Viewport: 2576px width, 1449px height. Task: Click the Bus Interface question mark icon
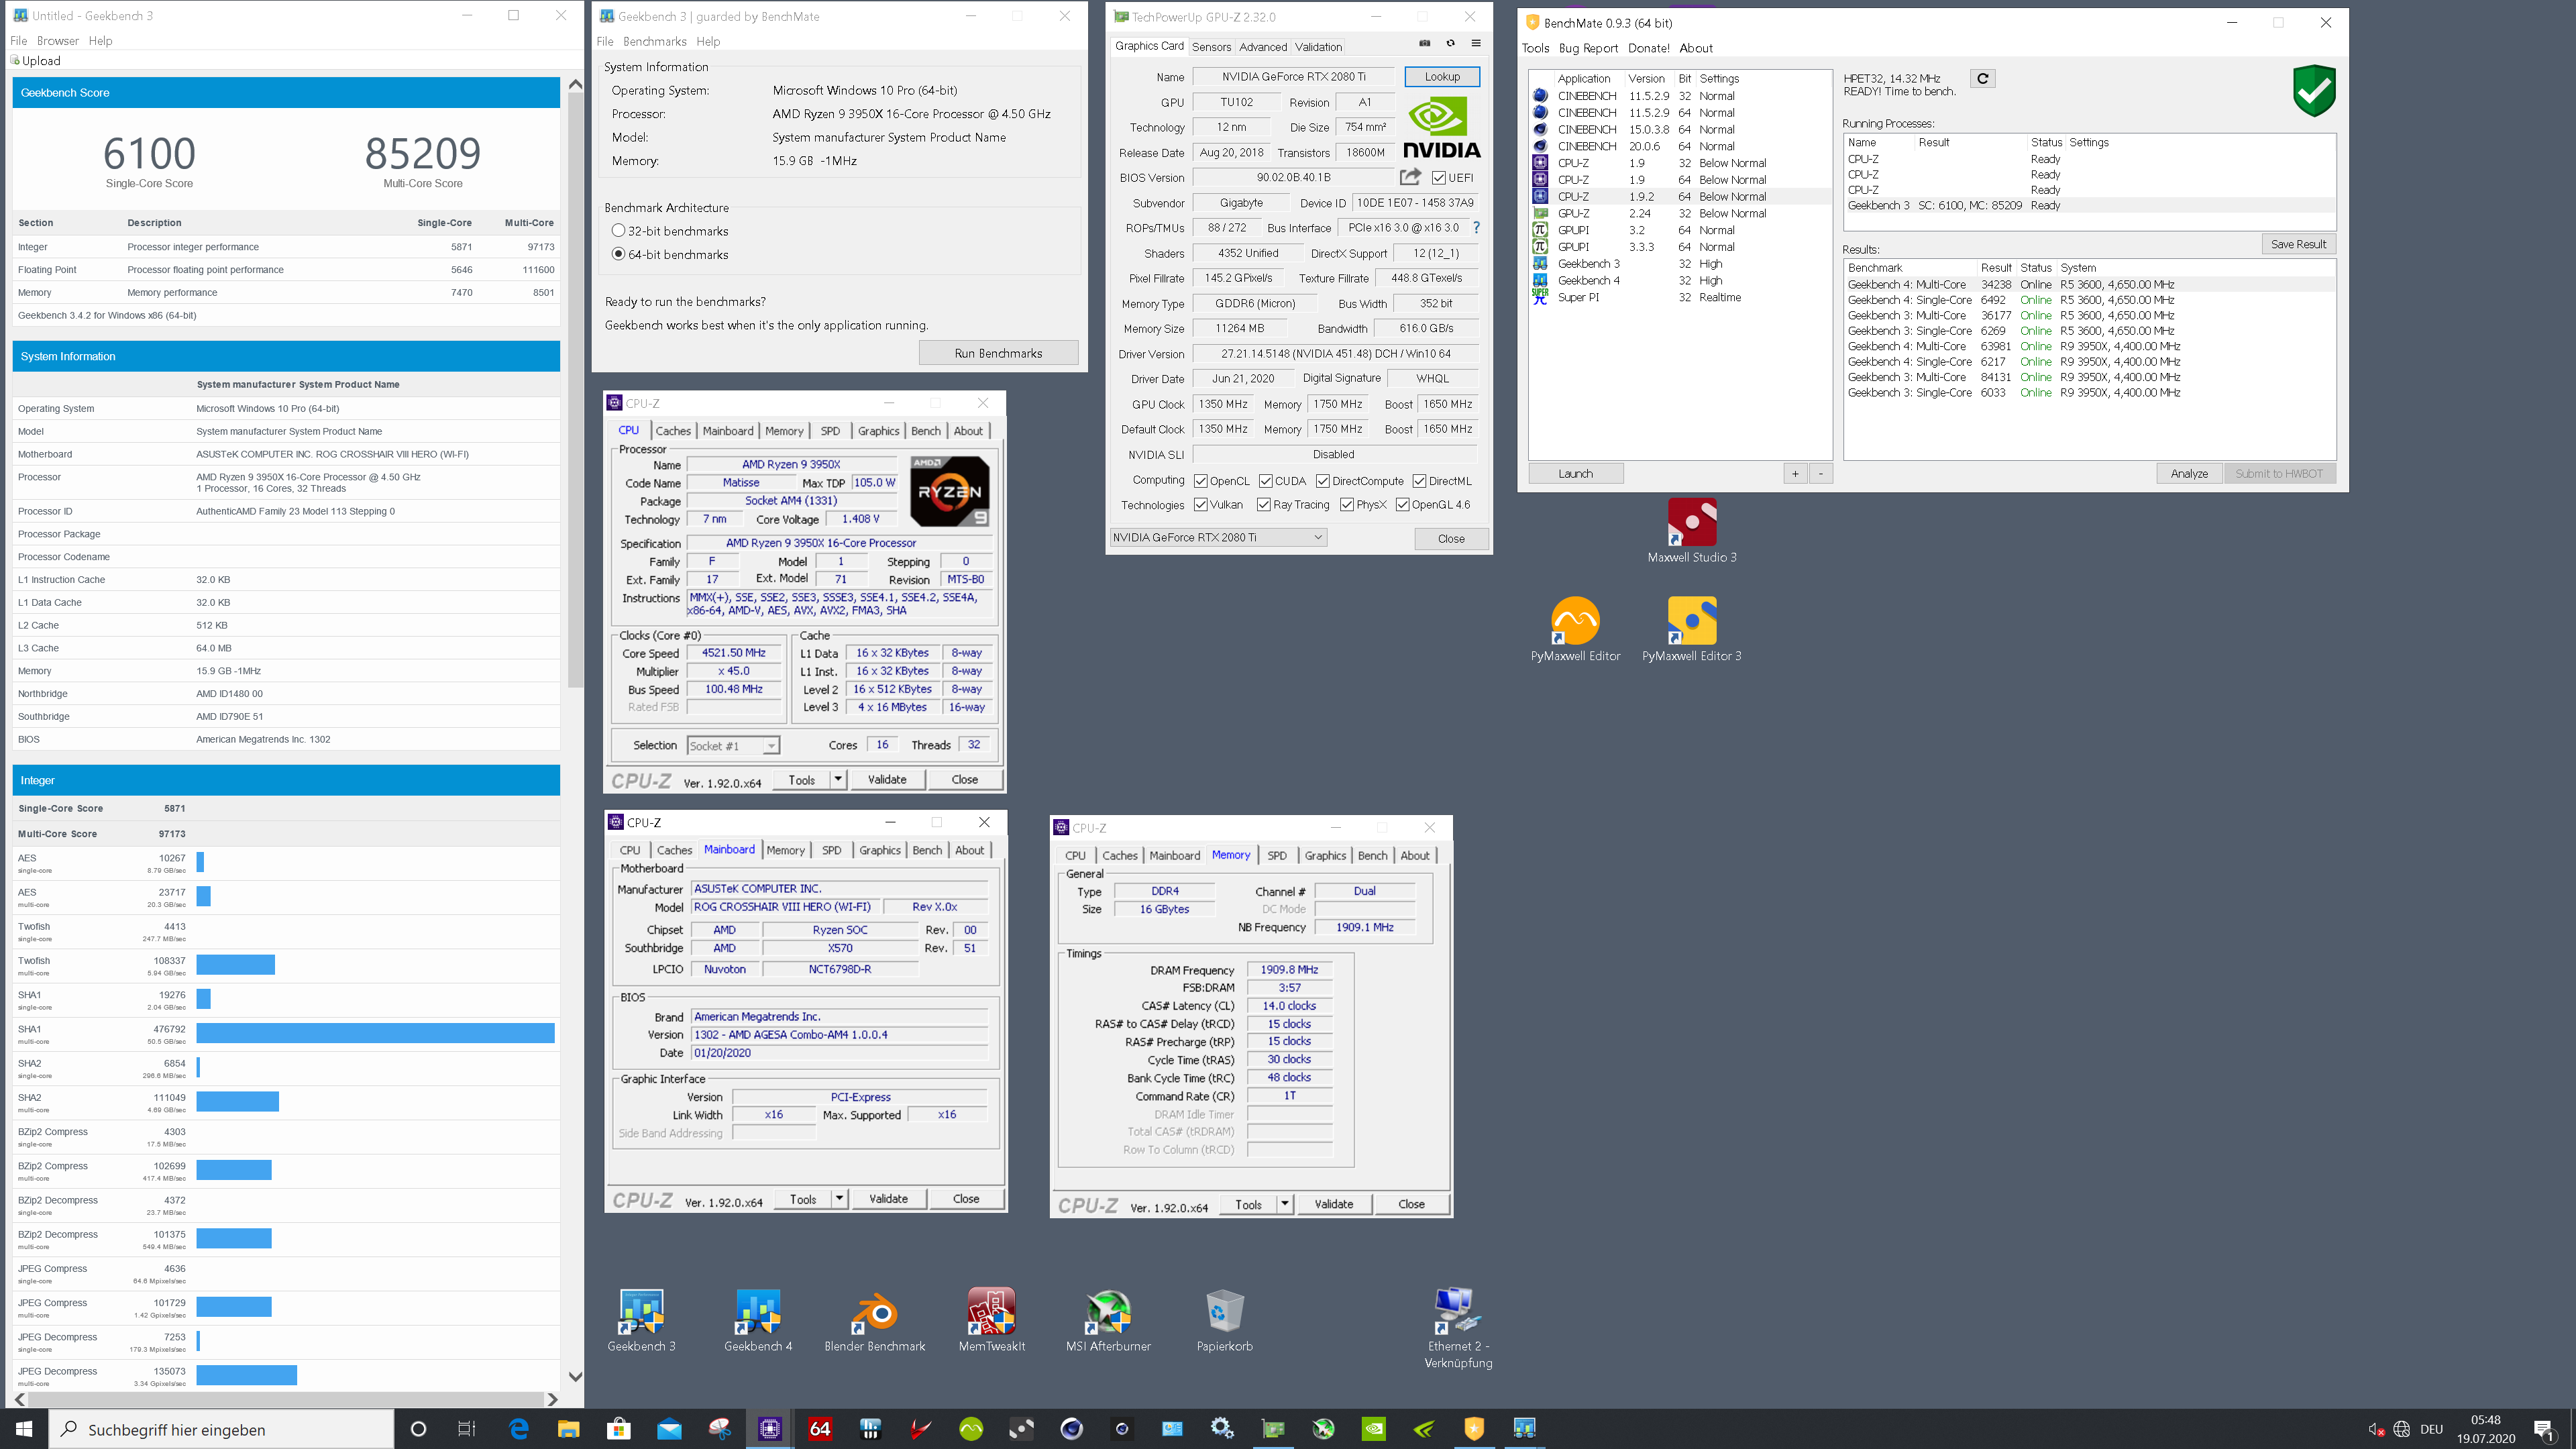coord(1476,227)
